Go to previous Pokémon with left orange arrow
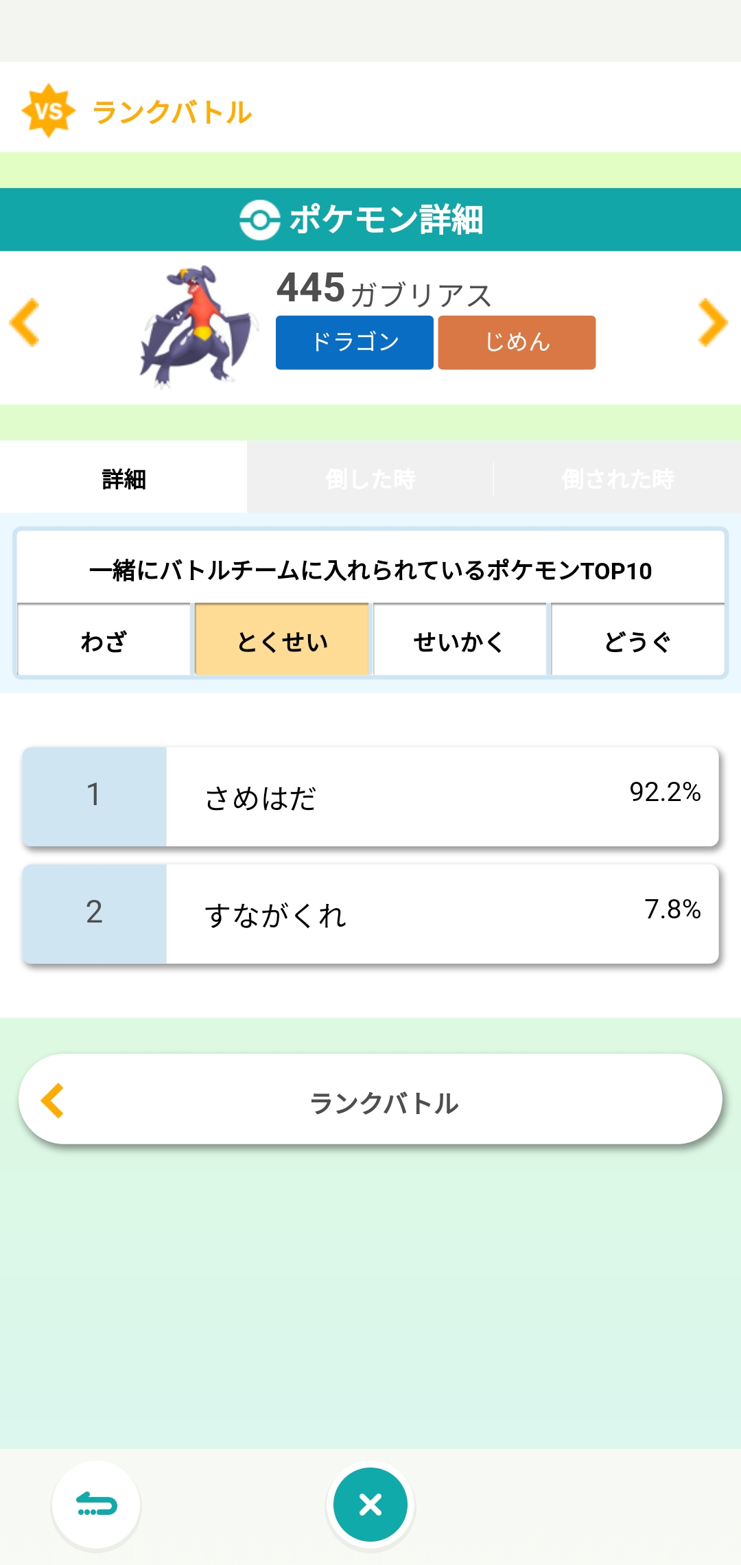The height and width of the screenshot is (1565, 741). [25, 323]
